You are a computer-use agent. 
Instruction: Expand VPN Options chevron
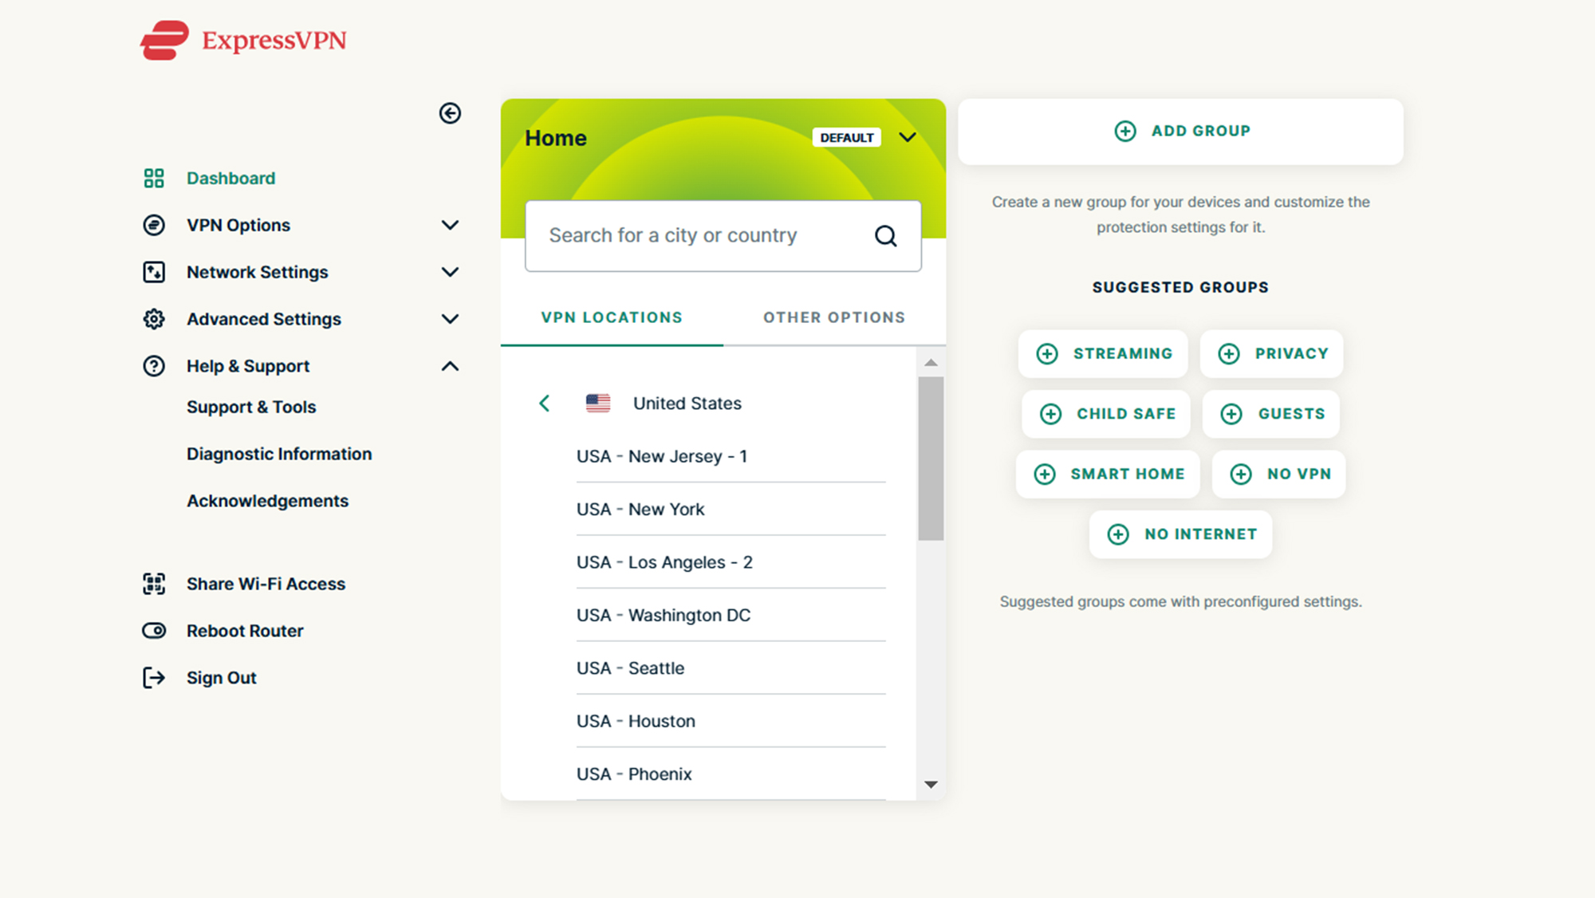[x=450, y=225]
